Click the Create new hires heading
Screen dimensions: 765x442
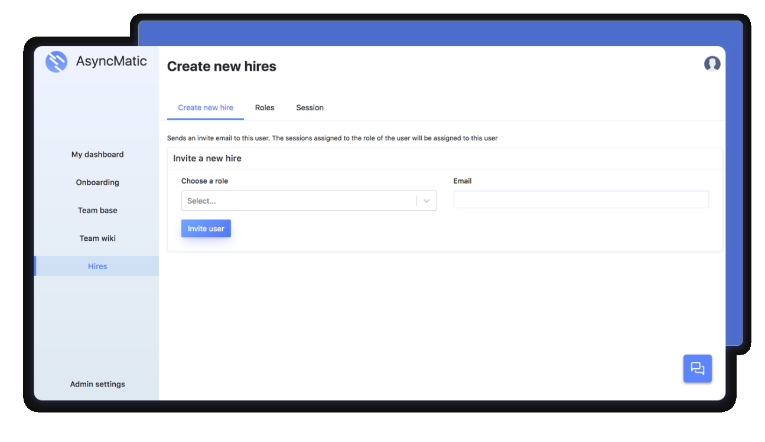click(222, 67)
